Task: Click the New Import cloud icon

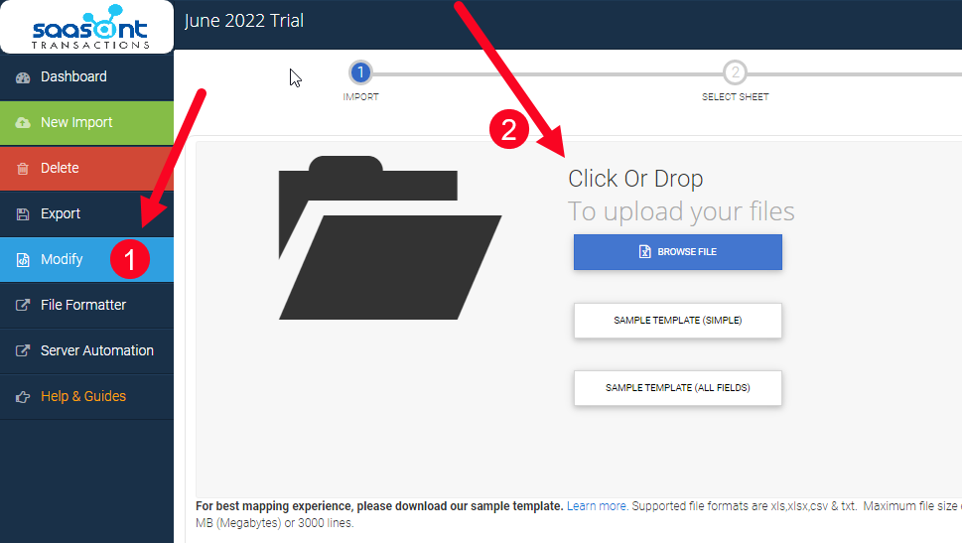Action: (x=23, y=123)
